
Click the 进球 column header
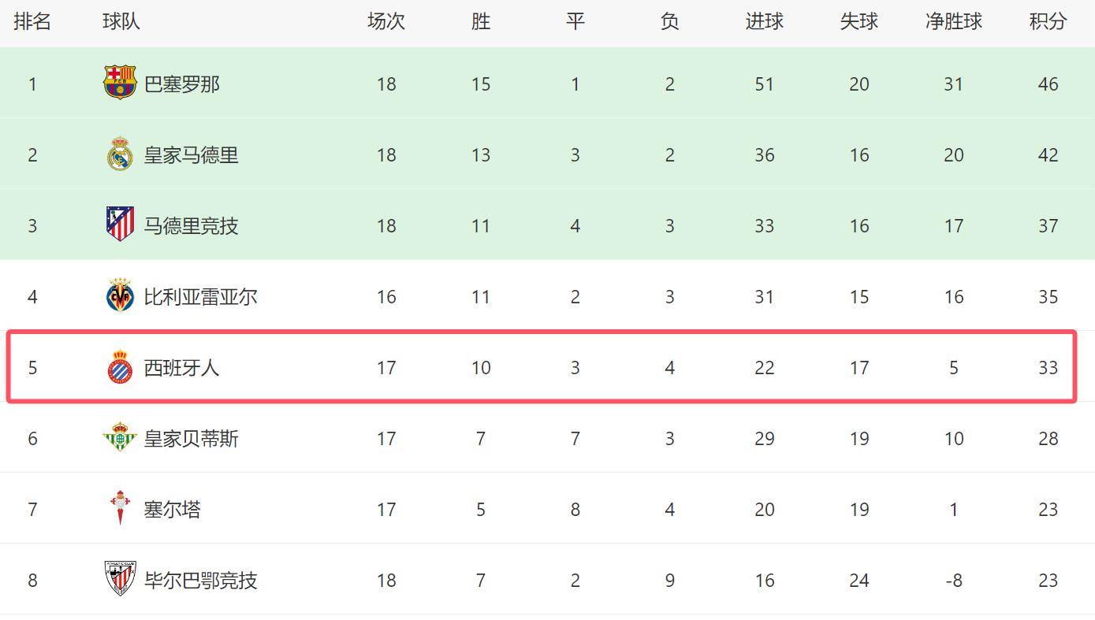pyautogui.click(x=764, y=21)
